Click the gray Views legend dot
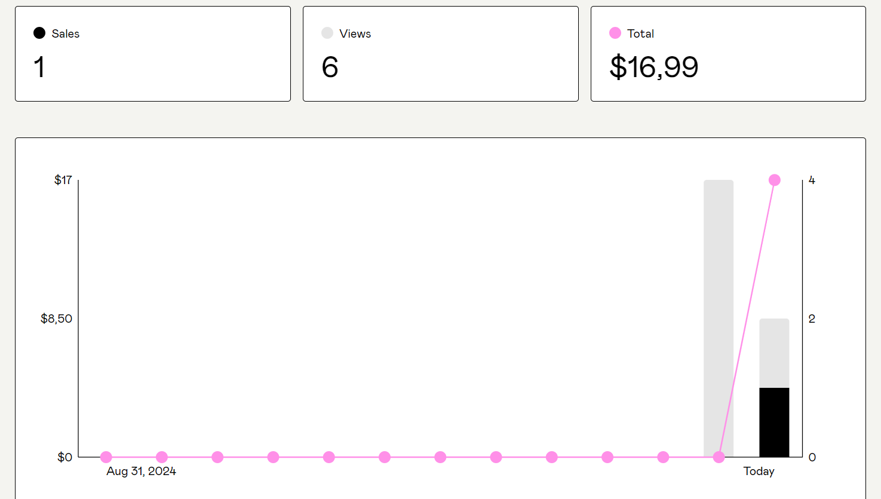881x499 pixels. click(x=327, y=33)
